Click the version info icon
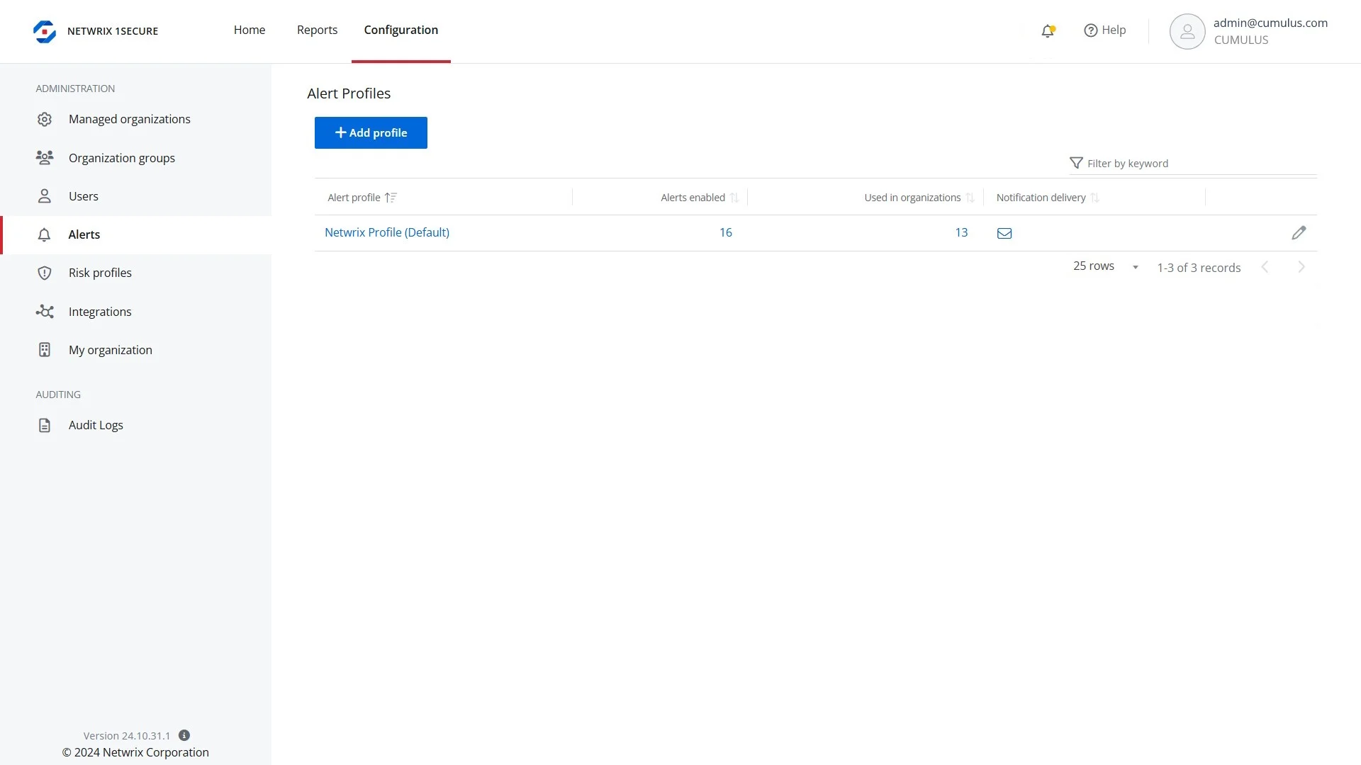This screenshot has width=1361, height=765. click(184, 735)
